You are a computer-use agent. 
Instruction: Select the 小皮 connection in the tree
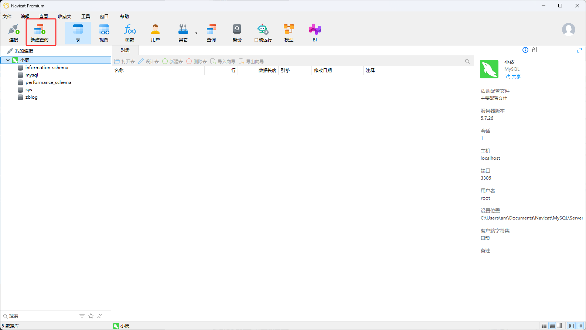(56, 60)
